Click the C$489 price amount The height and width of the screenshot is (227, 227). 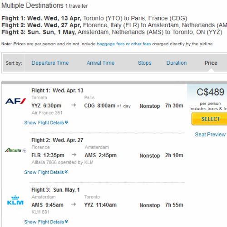pyautogui.click(x=210, y=92)
